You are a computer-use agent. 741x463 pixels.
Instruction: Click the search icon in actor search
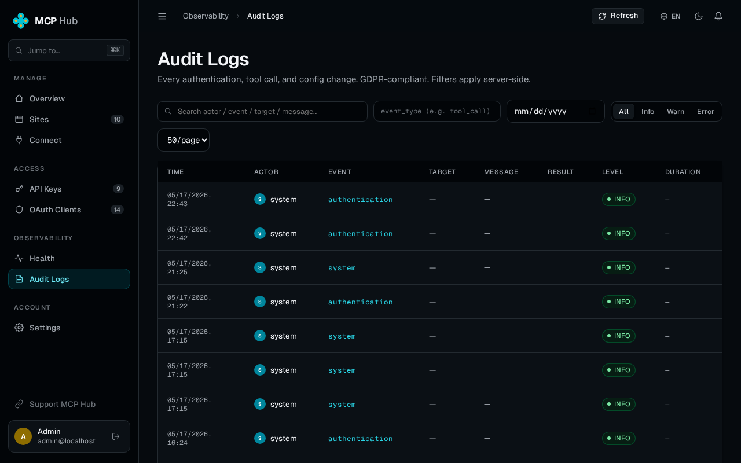pos(168,111)
